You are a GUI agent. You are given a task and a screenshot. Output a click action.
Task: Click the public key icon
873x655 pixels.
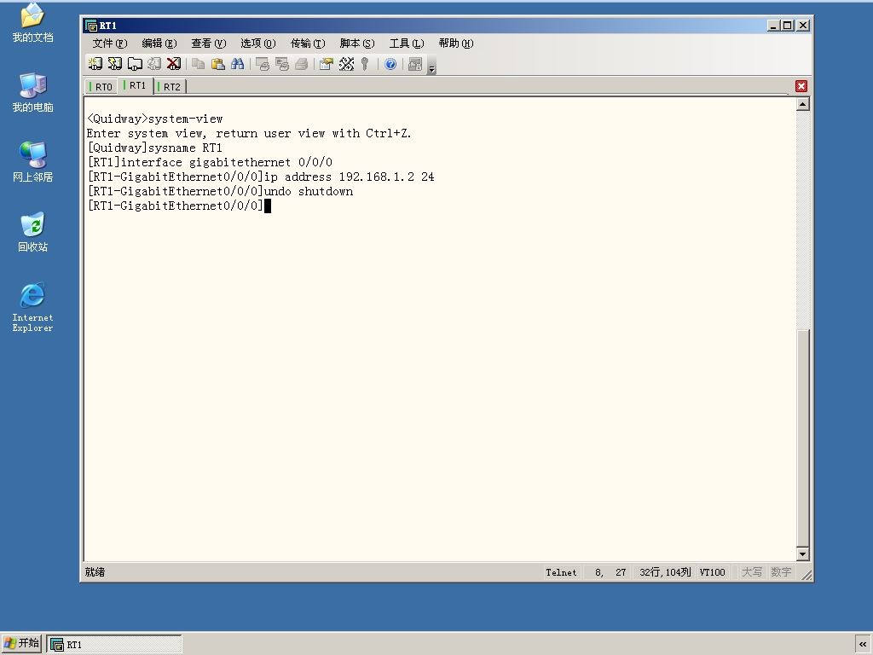coord(365,64)
